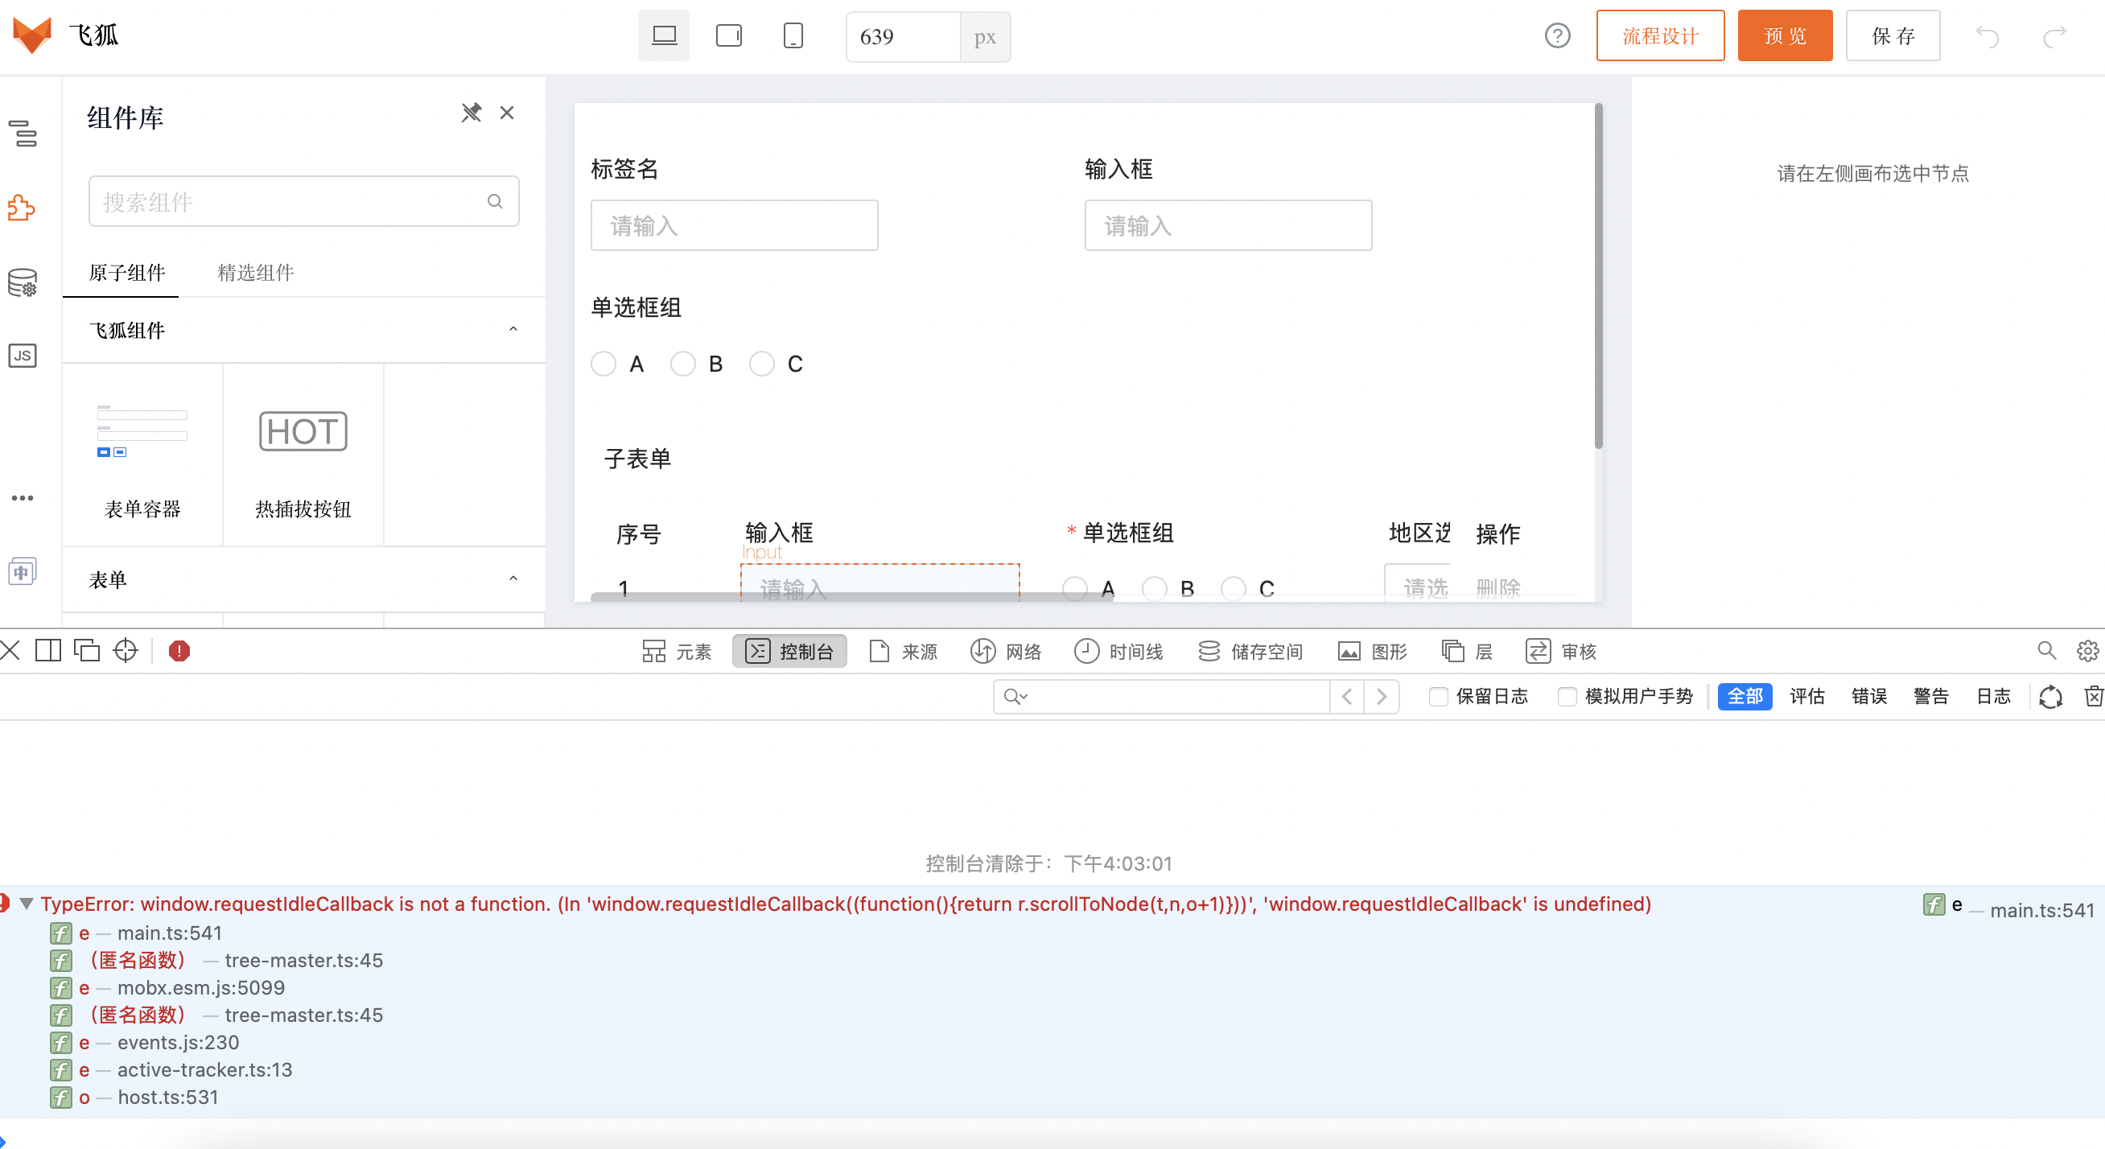
Task: Pin the 组件库 panel
Action: [x=472, y=113]
